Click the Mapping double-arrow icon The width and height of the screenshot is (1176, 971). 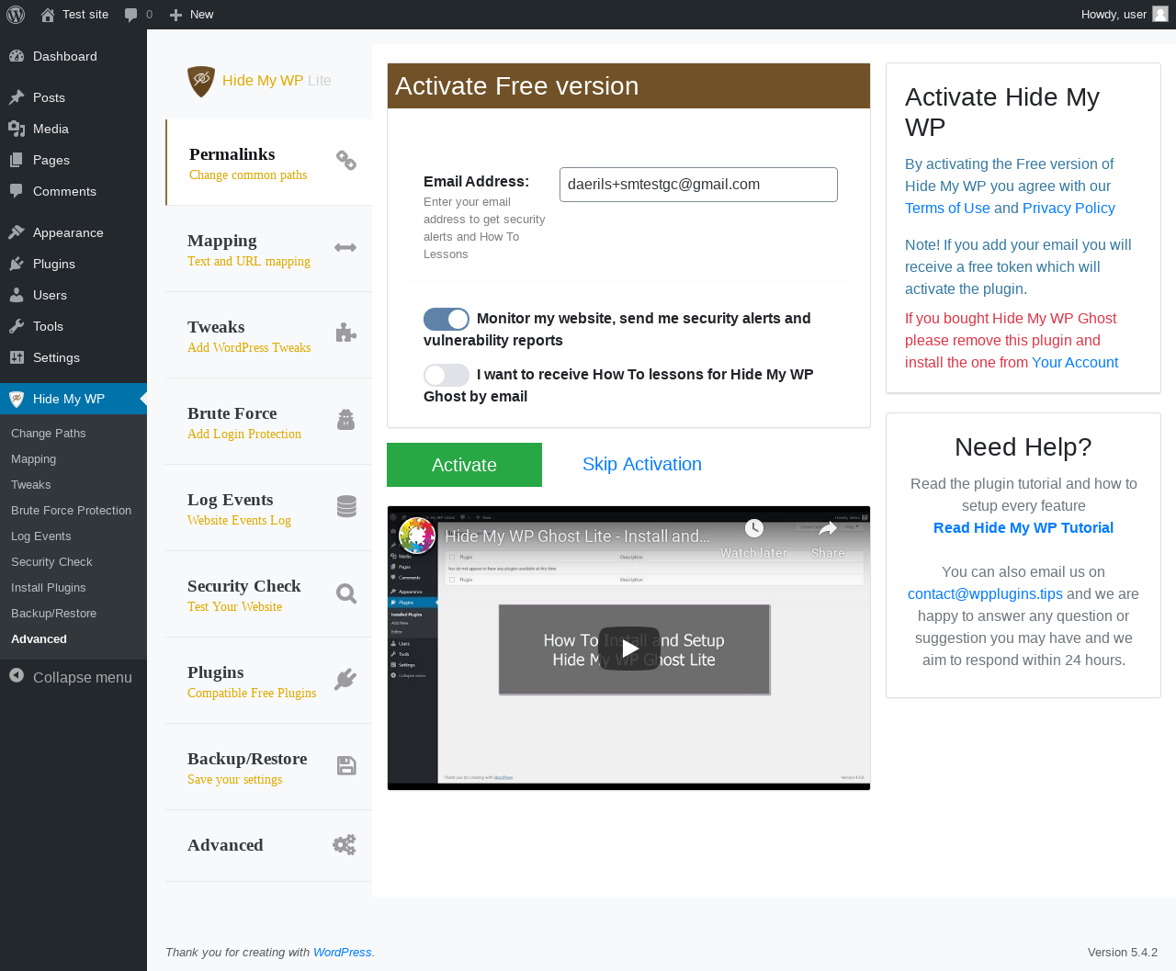click(x=345, y=247)
